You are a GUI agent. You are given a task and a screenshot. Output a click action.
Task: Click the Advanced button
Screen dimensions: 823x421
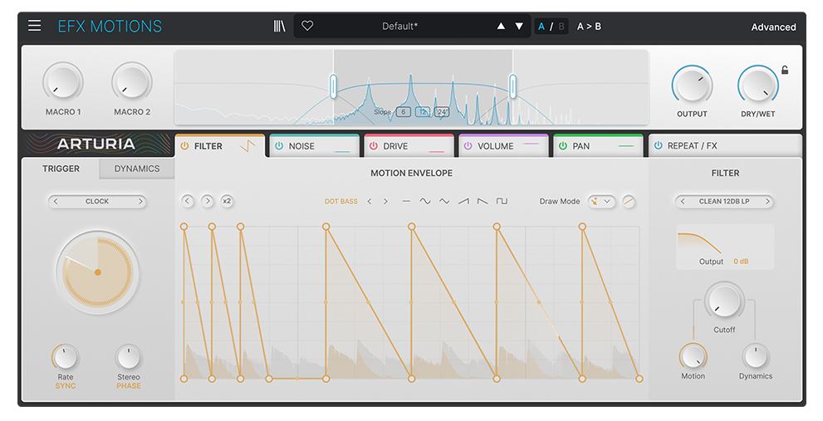pyautogui.click(x=773, y=27)
